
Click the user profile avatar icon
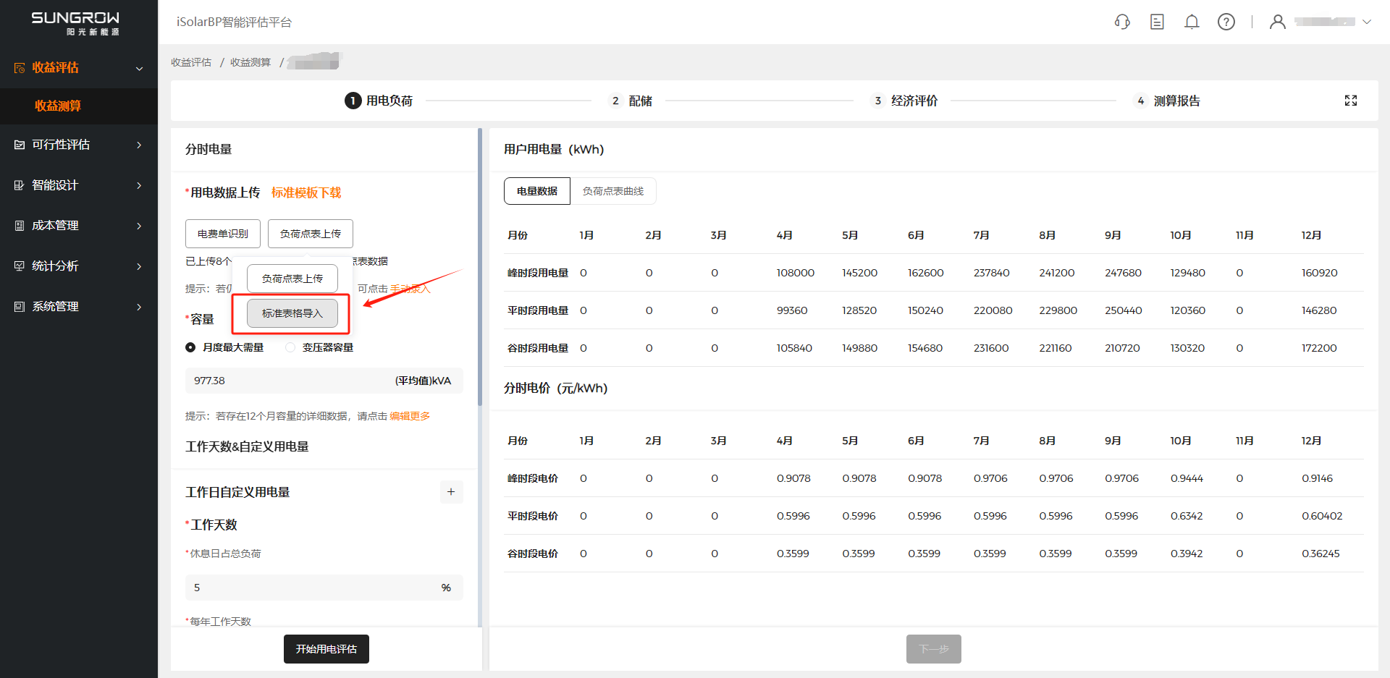(1278, 22)
